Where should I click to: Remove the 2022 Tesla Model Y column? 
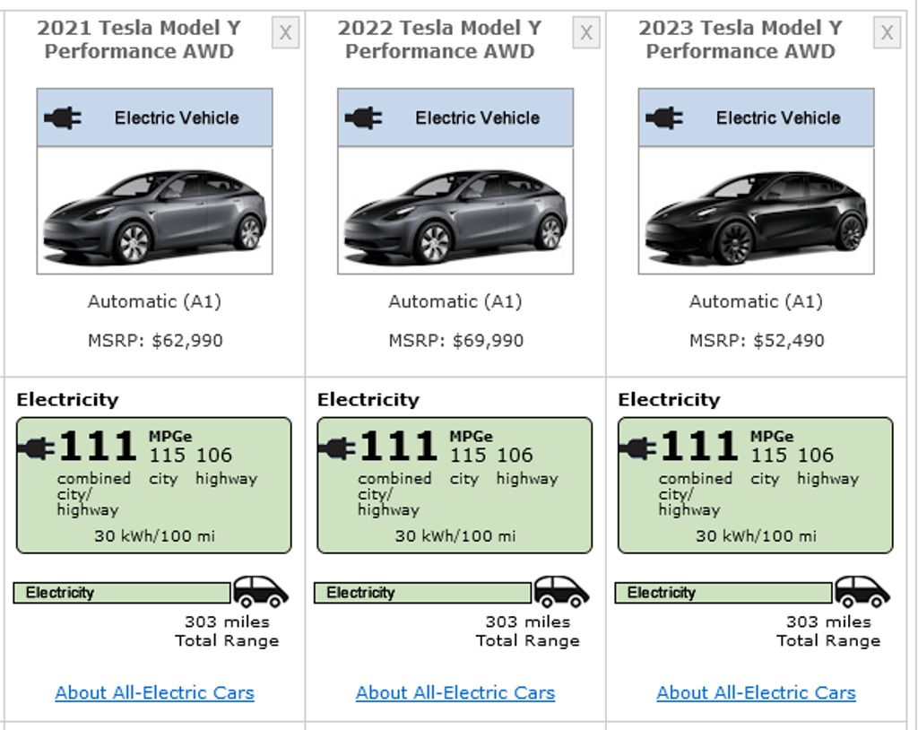tap(586, 33)
